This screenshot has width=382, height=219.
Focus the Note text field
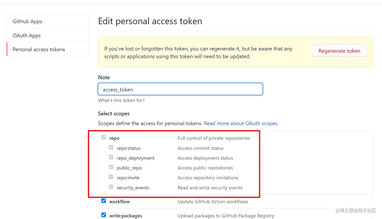(x=180, y=89)
